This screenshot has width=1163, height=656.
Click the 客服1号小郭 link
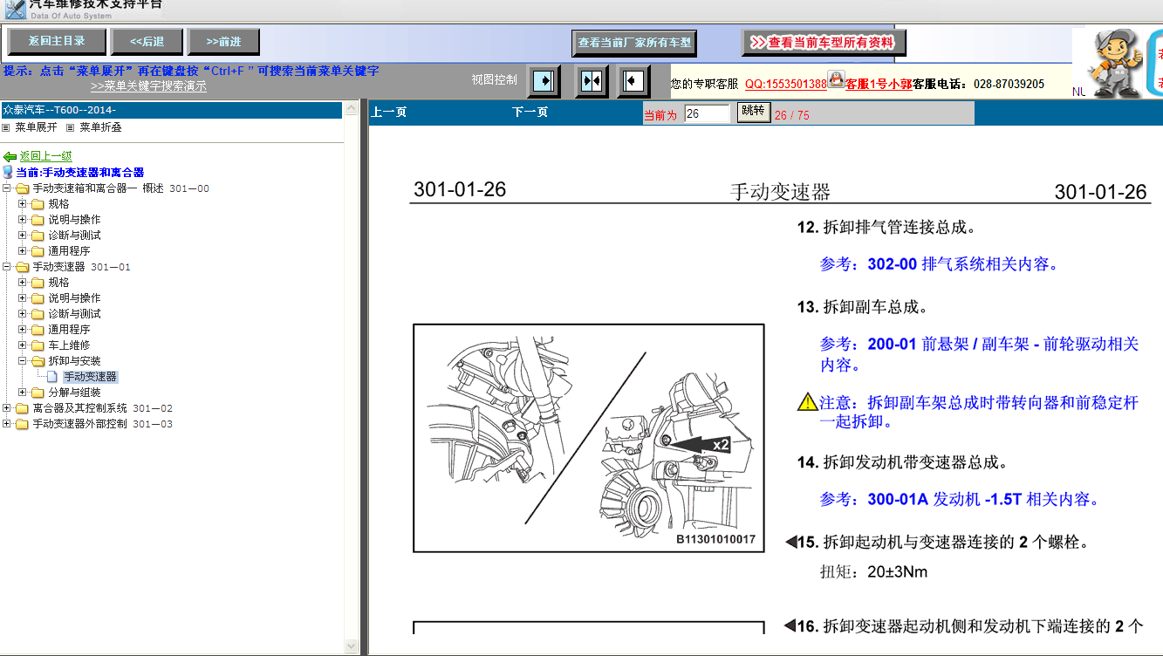(x=879, y=84)
